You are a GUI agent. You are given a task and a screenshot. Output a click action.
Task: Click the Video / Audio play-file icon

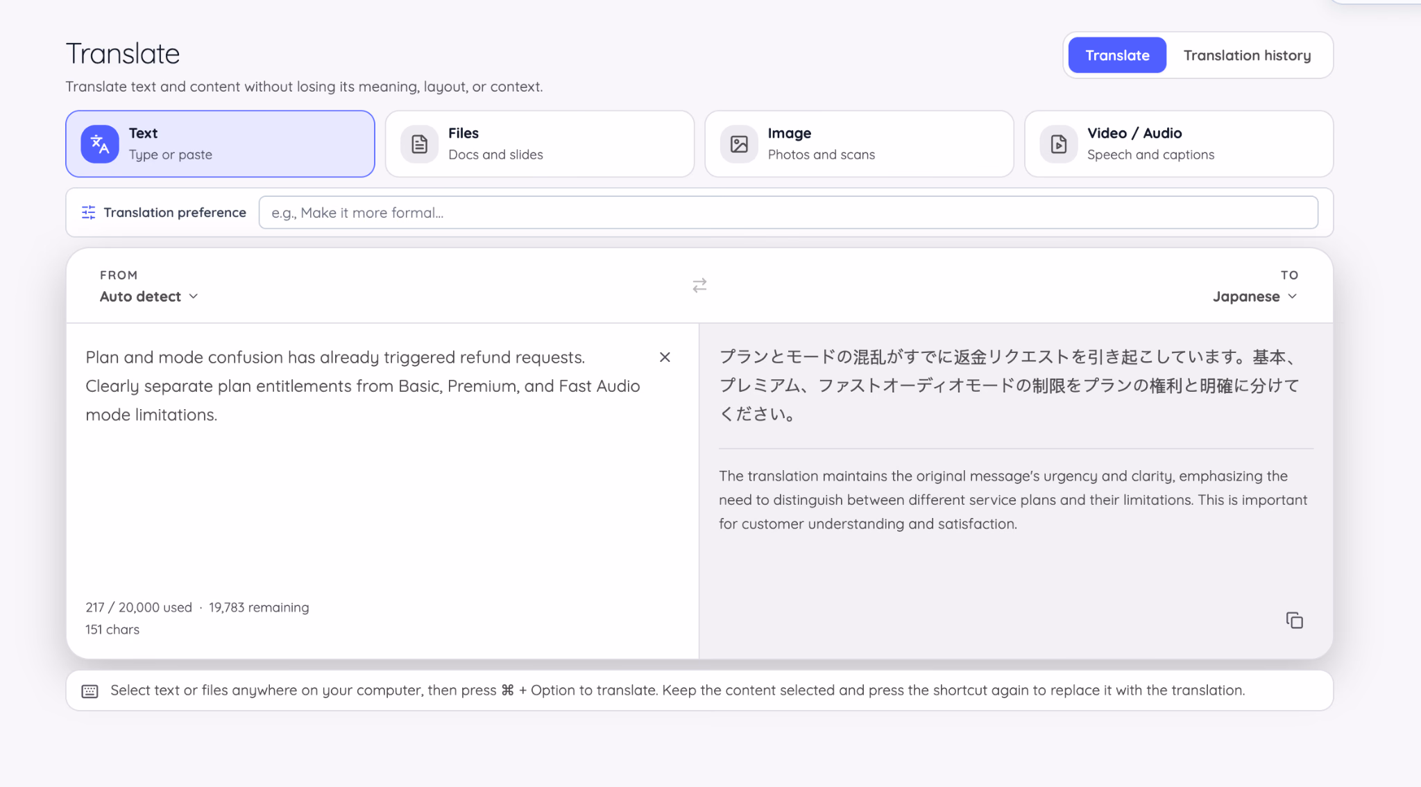[1059, 144]
